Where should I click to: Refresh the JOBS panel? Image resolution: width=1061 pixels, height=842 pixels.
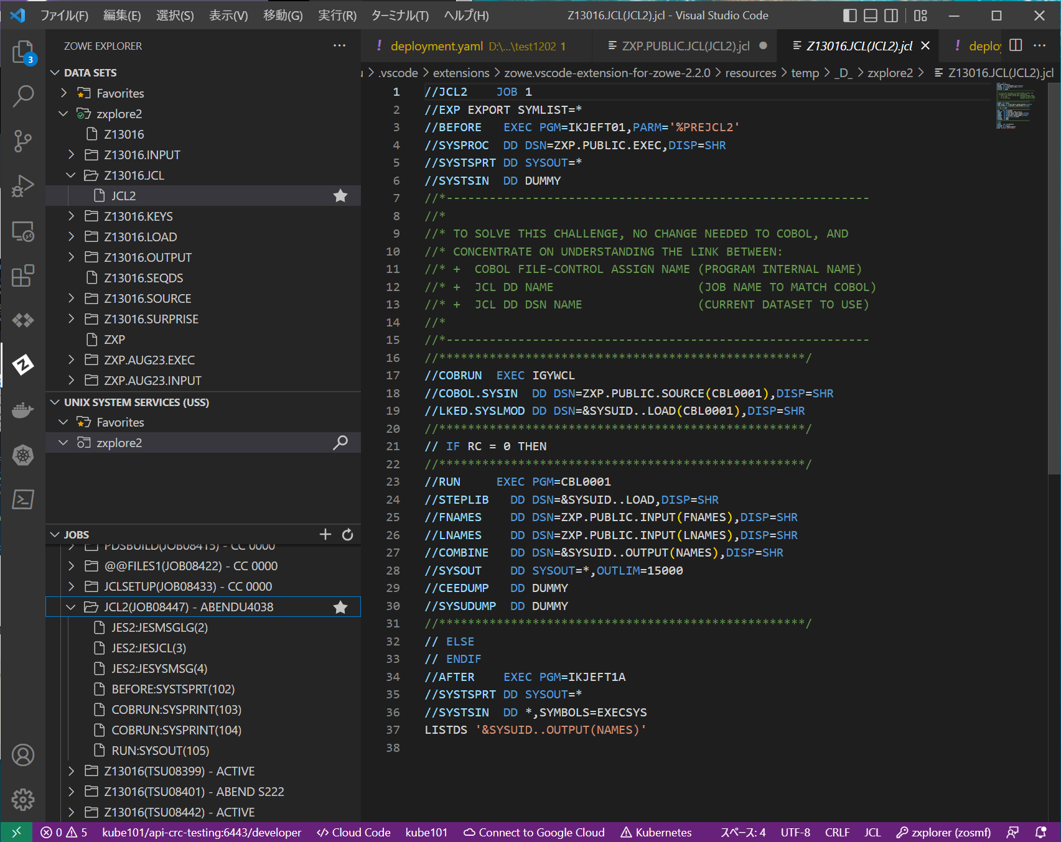tap(347, 535)
